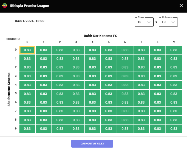Viewport: 187px width, 151px height.
Task: Click the Rows dropdown chevron arrow
Action: (149, 22)
